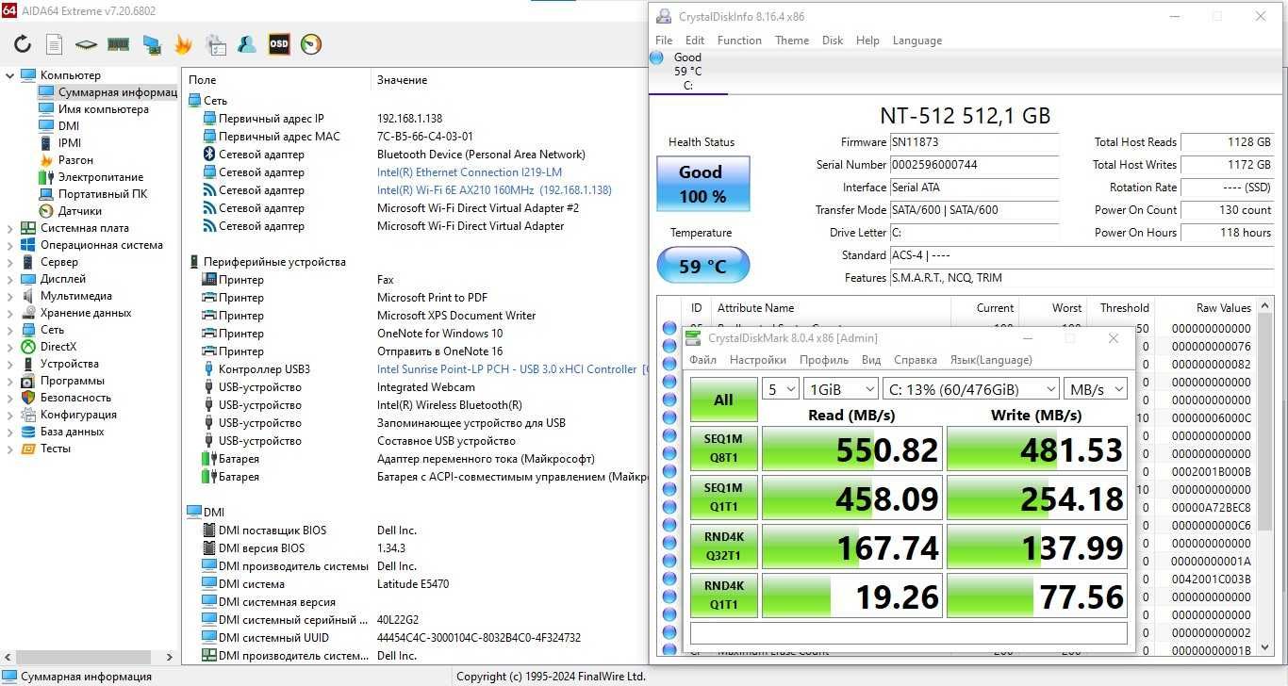Screen dimensions: 1288x686
Task: Select Электропитание tree item
Action: (x=101, y=177)
